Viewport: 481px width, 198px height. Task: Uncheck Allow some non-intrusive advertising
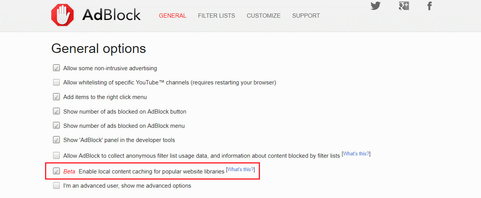(57, 68)
